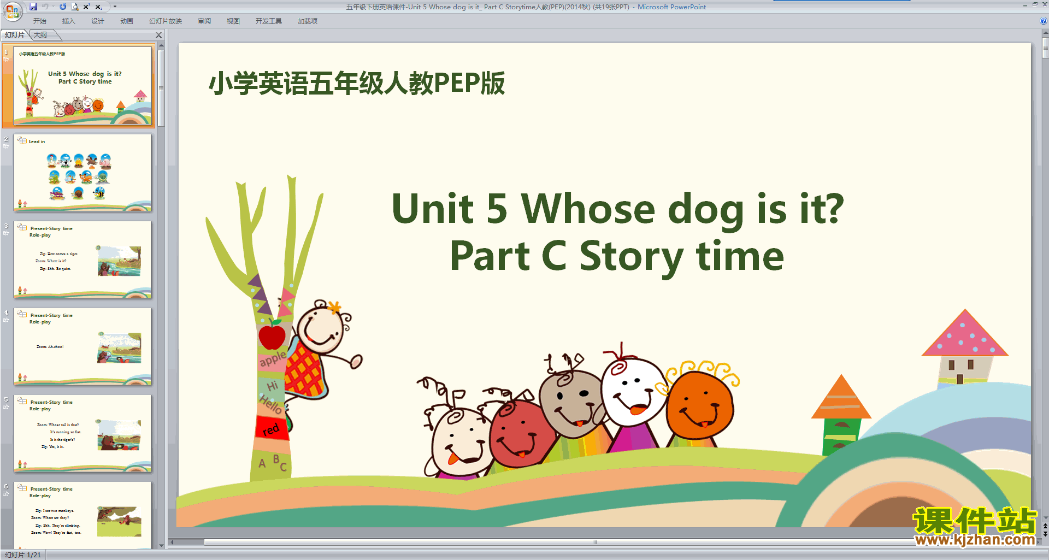Click main slide vertical scrollbar thumb
The width and height of the screenshot is (1049, 560).
coord(1045,47)
